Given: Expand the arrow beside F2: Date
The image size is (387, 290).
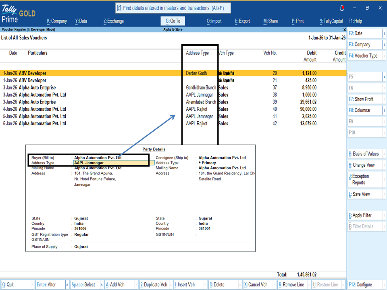Looking at the screenshot, I should pyautogui.click(x=384, y=33).
